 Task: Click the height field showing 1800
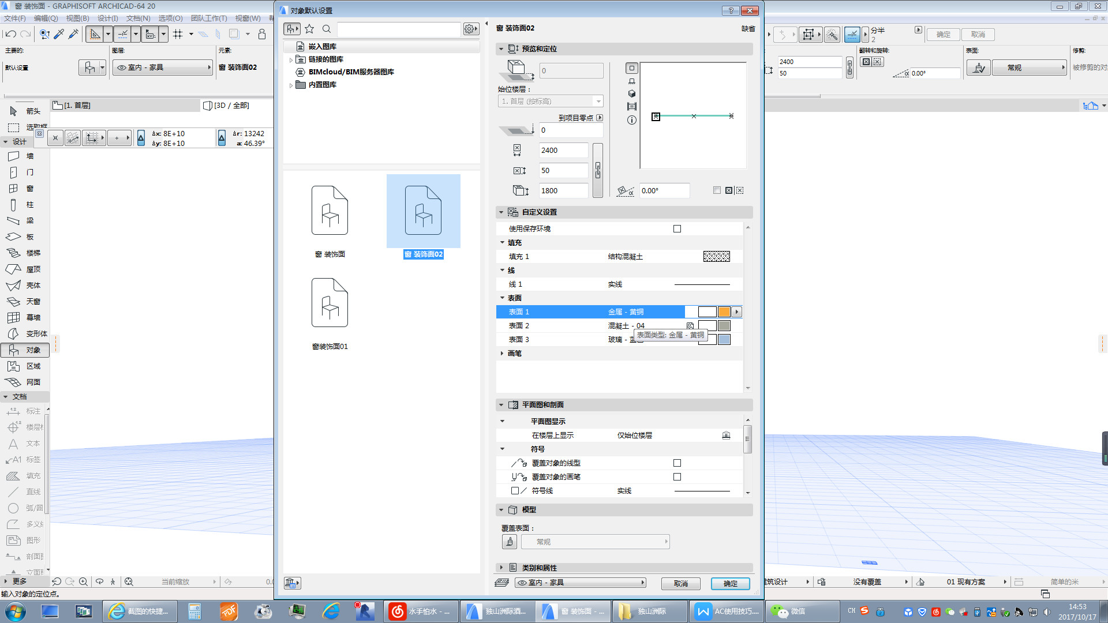click(x=563, y=191)
